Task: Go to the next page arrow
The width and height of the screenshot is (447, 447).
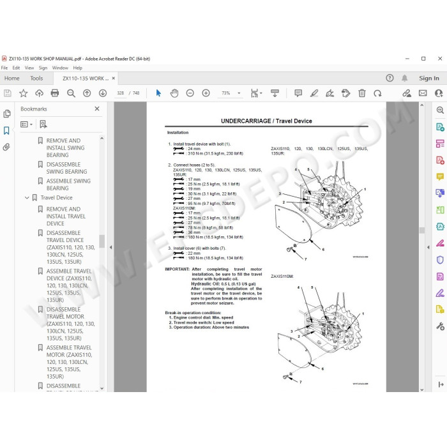Action: [x=103, y=93]
